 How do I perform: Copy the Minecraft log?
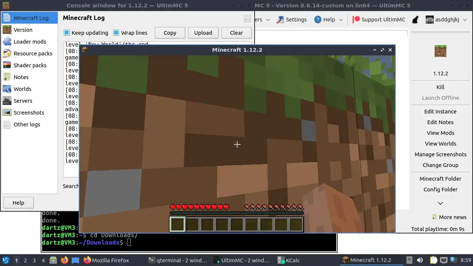[x=170, y=33]
